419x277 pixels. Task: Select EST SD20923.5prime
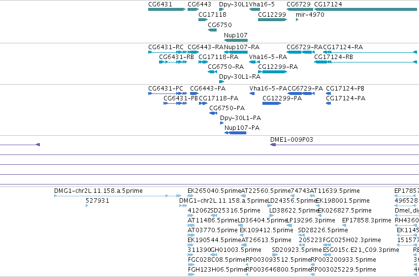[x=296, y=250]
